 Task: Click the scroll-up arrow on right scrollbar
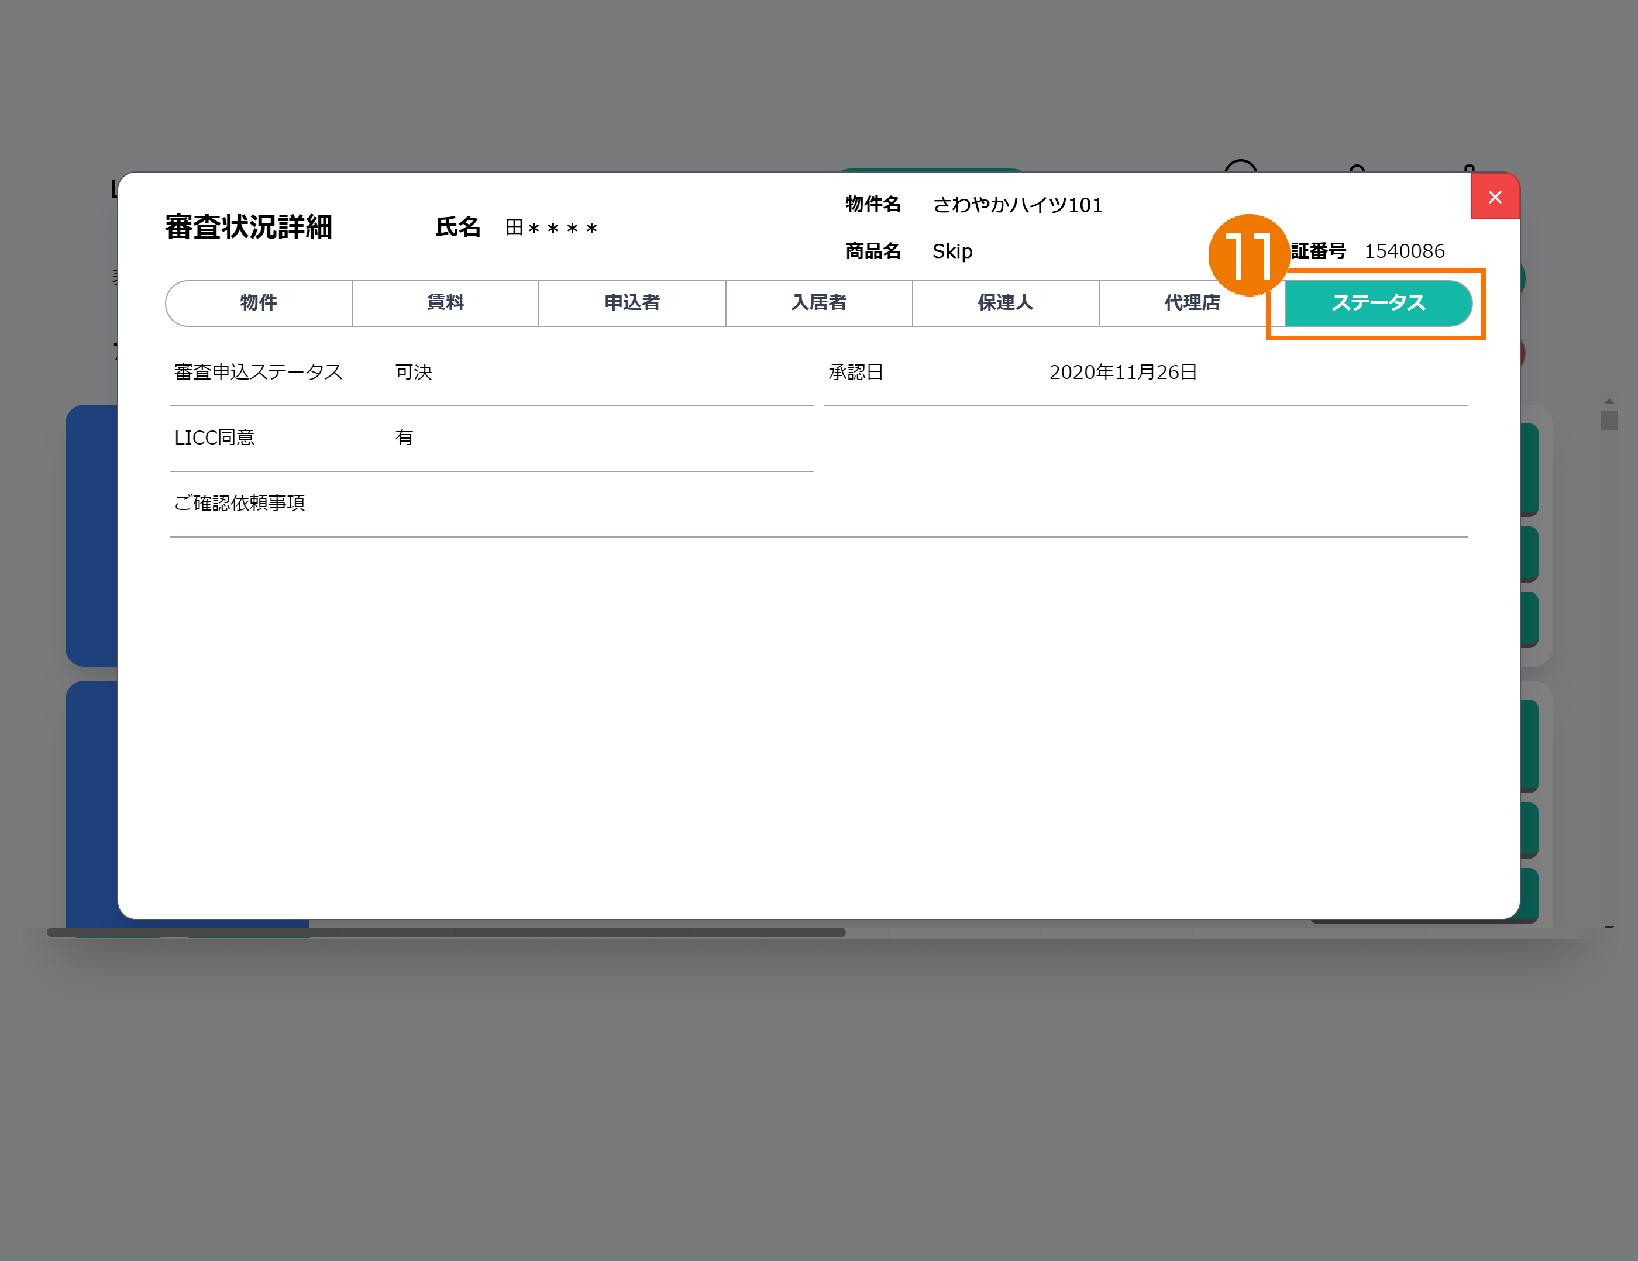pos(1608,402)
